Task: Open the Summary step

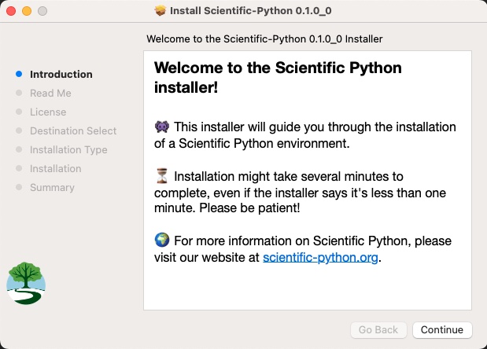Action: coord(52,188)
